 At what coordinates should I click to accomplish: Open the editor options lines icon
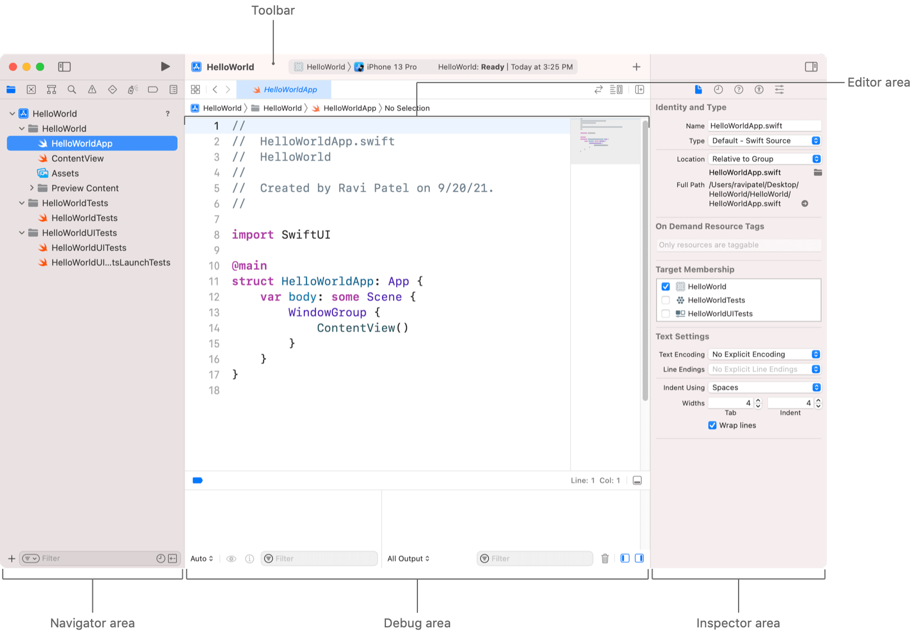click(x=617, y=89)
